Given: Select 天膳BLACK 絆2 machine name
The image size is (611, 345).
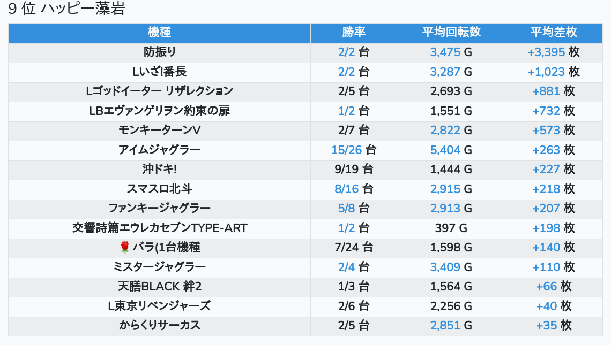Looking at the screenshot, I should (x=159, y=287).
